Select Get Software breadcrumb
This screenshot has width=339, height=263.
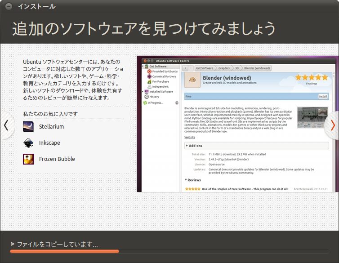204,68
